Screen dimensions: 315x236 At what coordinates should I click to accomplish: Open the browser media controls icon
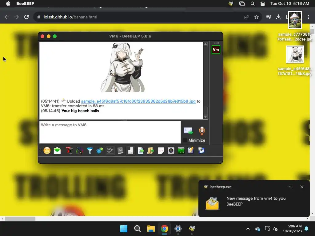click(269, 17)
